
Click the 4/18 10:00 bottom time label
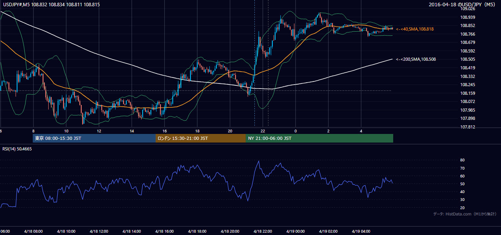(x=66, y=231)
